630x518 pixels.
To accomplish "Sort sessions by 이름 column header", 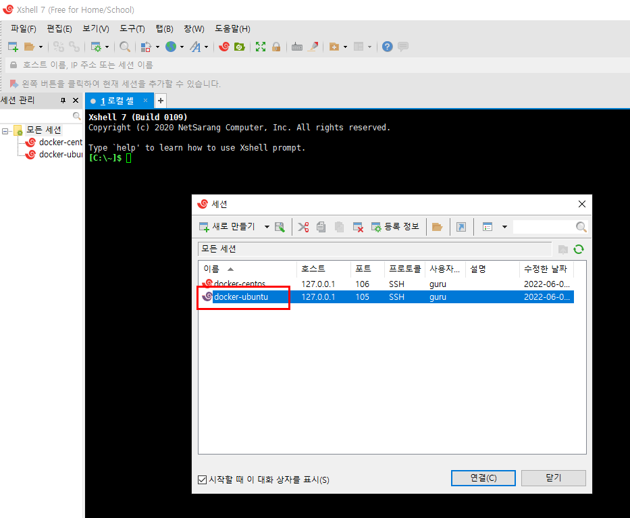I will 248,269.
